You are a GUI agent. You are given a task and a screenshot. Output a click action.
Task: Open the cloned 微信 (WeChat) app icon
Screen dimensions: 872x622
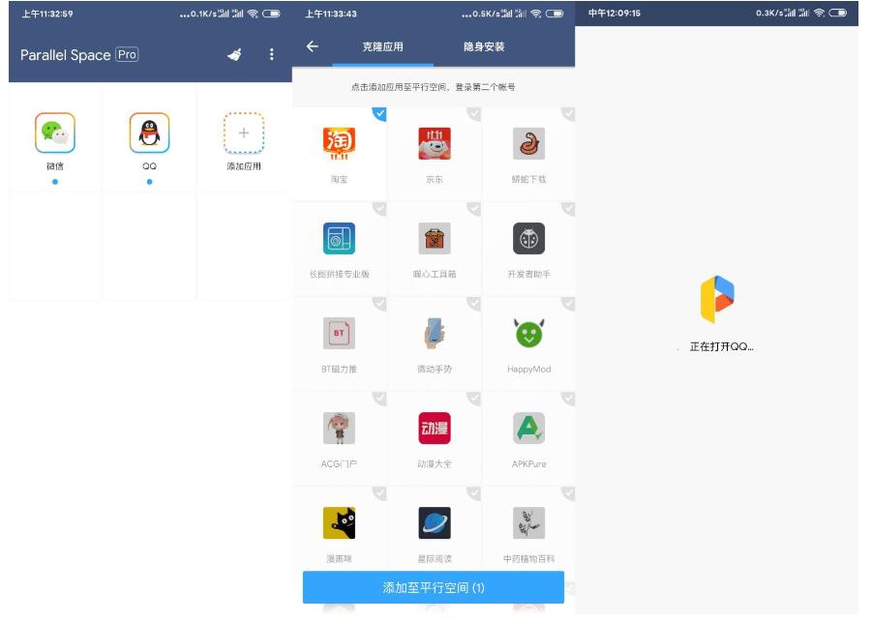point(55,133)
